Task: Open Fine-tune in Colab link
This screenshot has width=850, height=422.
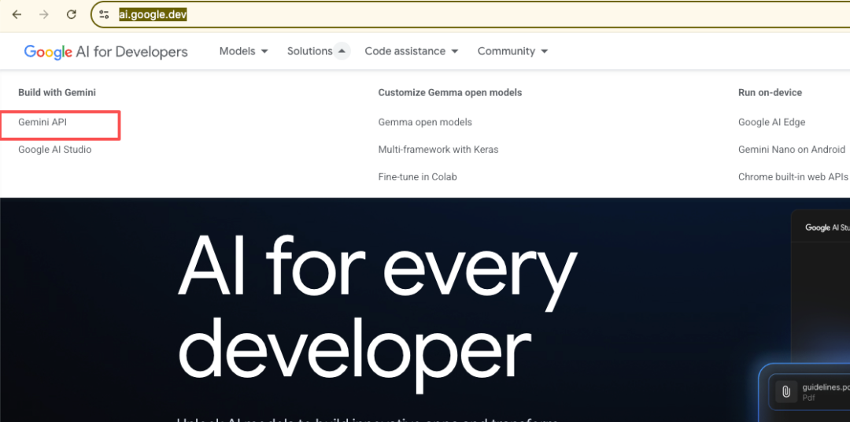Action: point(417,177)
